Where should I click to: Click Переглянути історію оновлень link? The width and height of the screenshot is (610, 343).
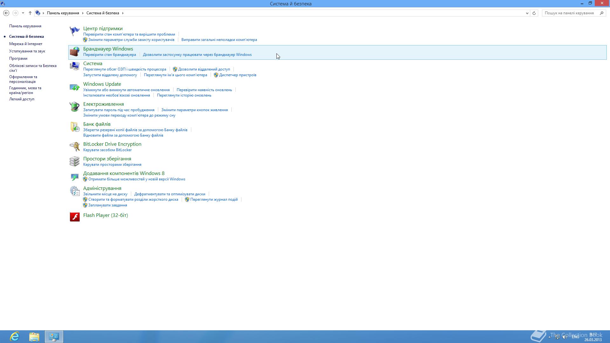point(184,95)
